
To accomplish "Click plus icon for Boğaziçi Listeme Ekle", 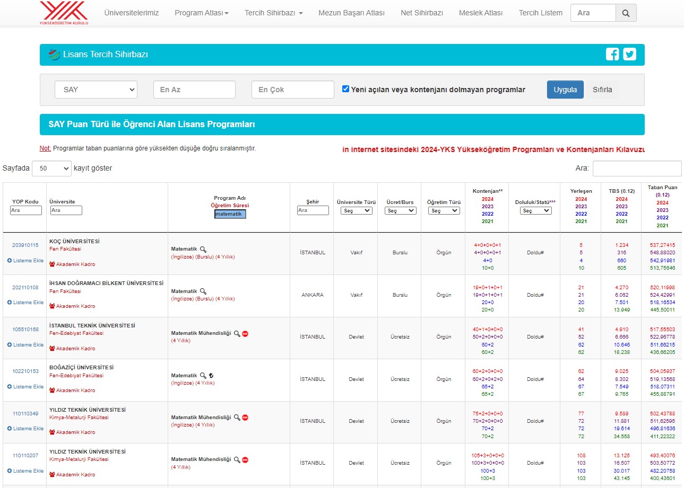I will 10,387.
